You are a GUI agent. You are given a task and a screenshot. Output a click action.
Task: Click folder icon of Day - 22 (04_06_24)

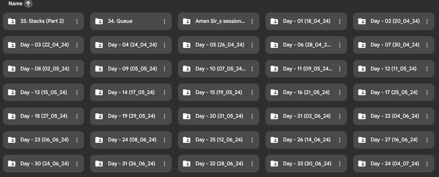362,116
